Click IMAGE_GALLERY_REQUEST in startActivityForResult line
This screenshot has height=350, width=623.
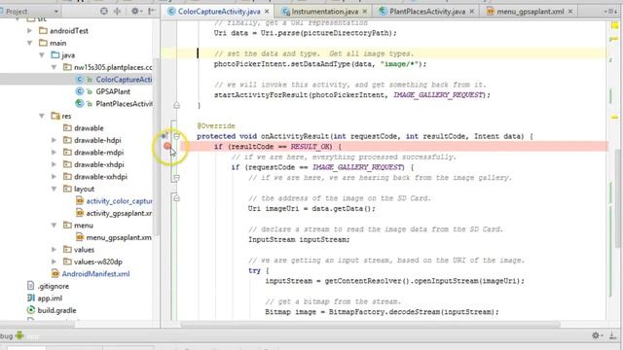[439, 95]
